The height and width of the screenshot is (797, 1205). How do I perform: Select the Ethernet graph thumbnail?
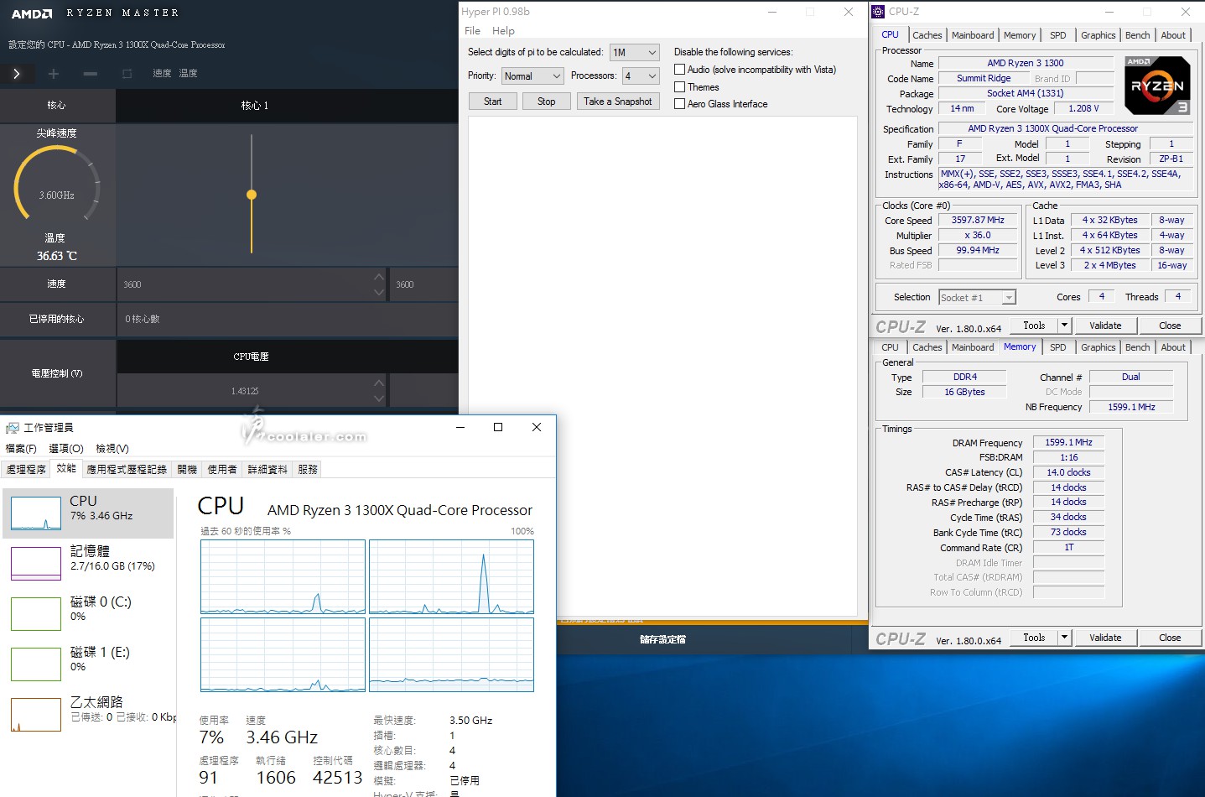click(x=36, y=715)
